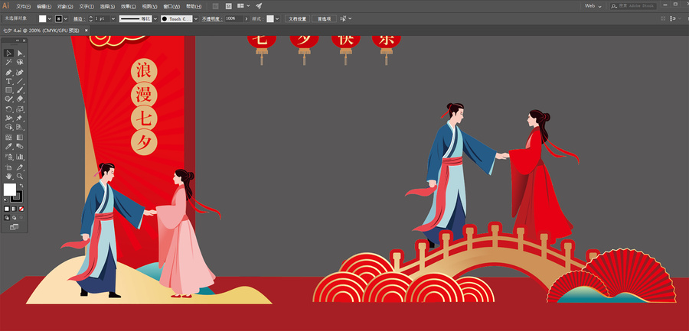
Task: Open the 窗口(W) menu
Action: click(171, 7)
